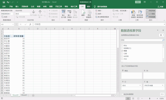166x100 pixels.
Task: Check the 月份 field checkbox
Action: click(x=122, y=59)
